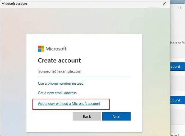Go back with the Back button

pos(87,116)
